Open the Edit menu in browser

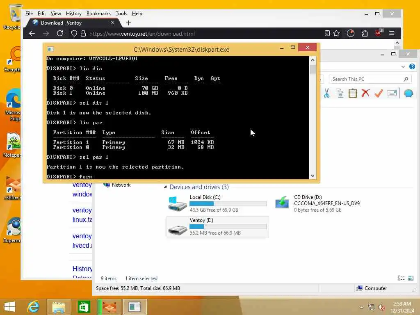(x=41, y=14)
